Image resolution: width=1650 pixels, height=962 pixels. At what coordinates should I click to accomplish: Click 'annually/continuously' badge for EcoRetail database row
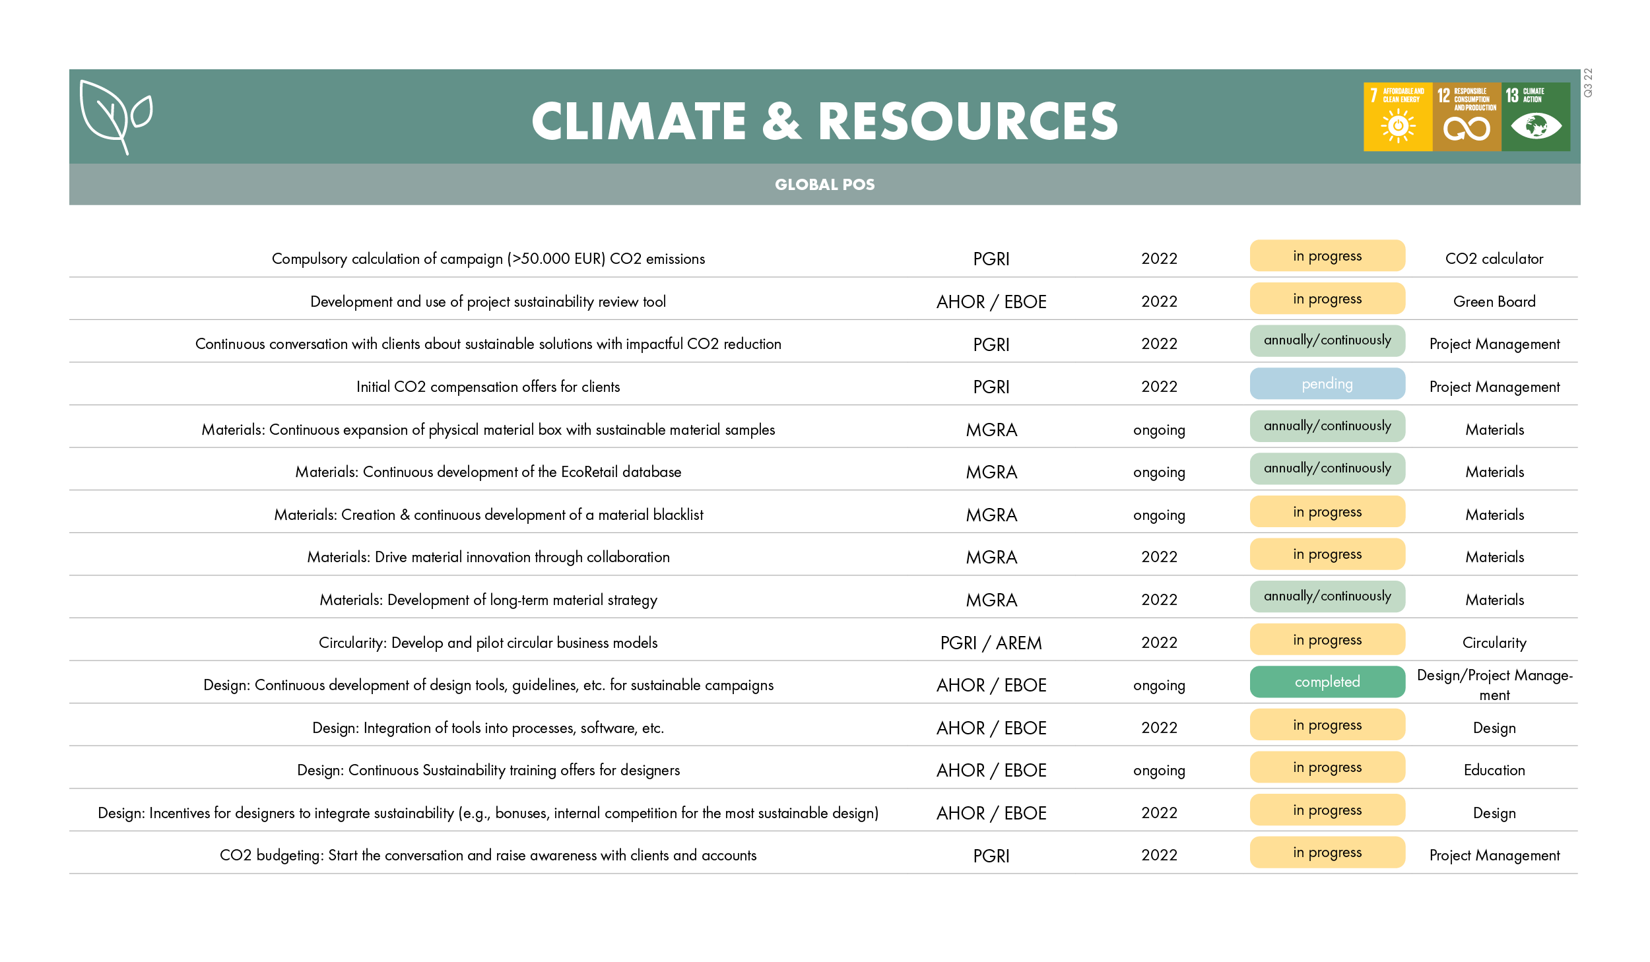coord(1327,468)
